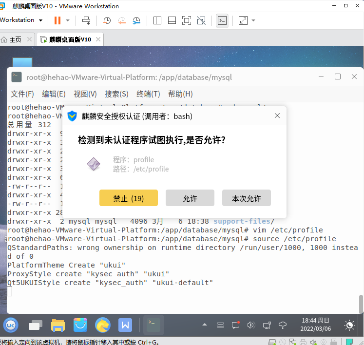Open the notification message tray icon
The image size is (364, 345).
coord(236,325)
